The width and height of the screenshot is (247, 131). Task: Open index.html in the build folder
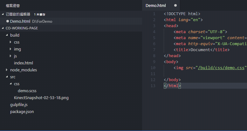coord(24,63)
